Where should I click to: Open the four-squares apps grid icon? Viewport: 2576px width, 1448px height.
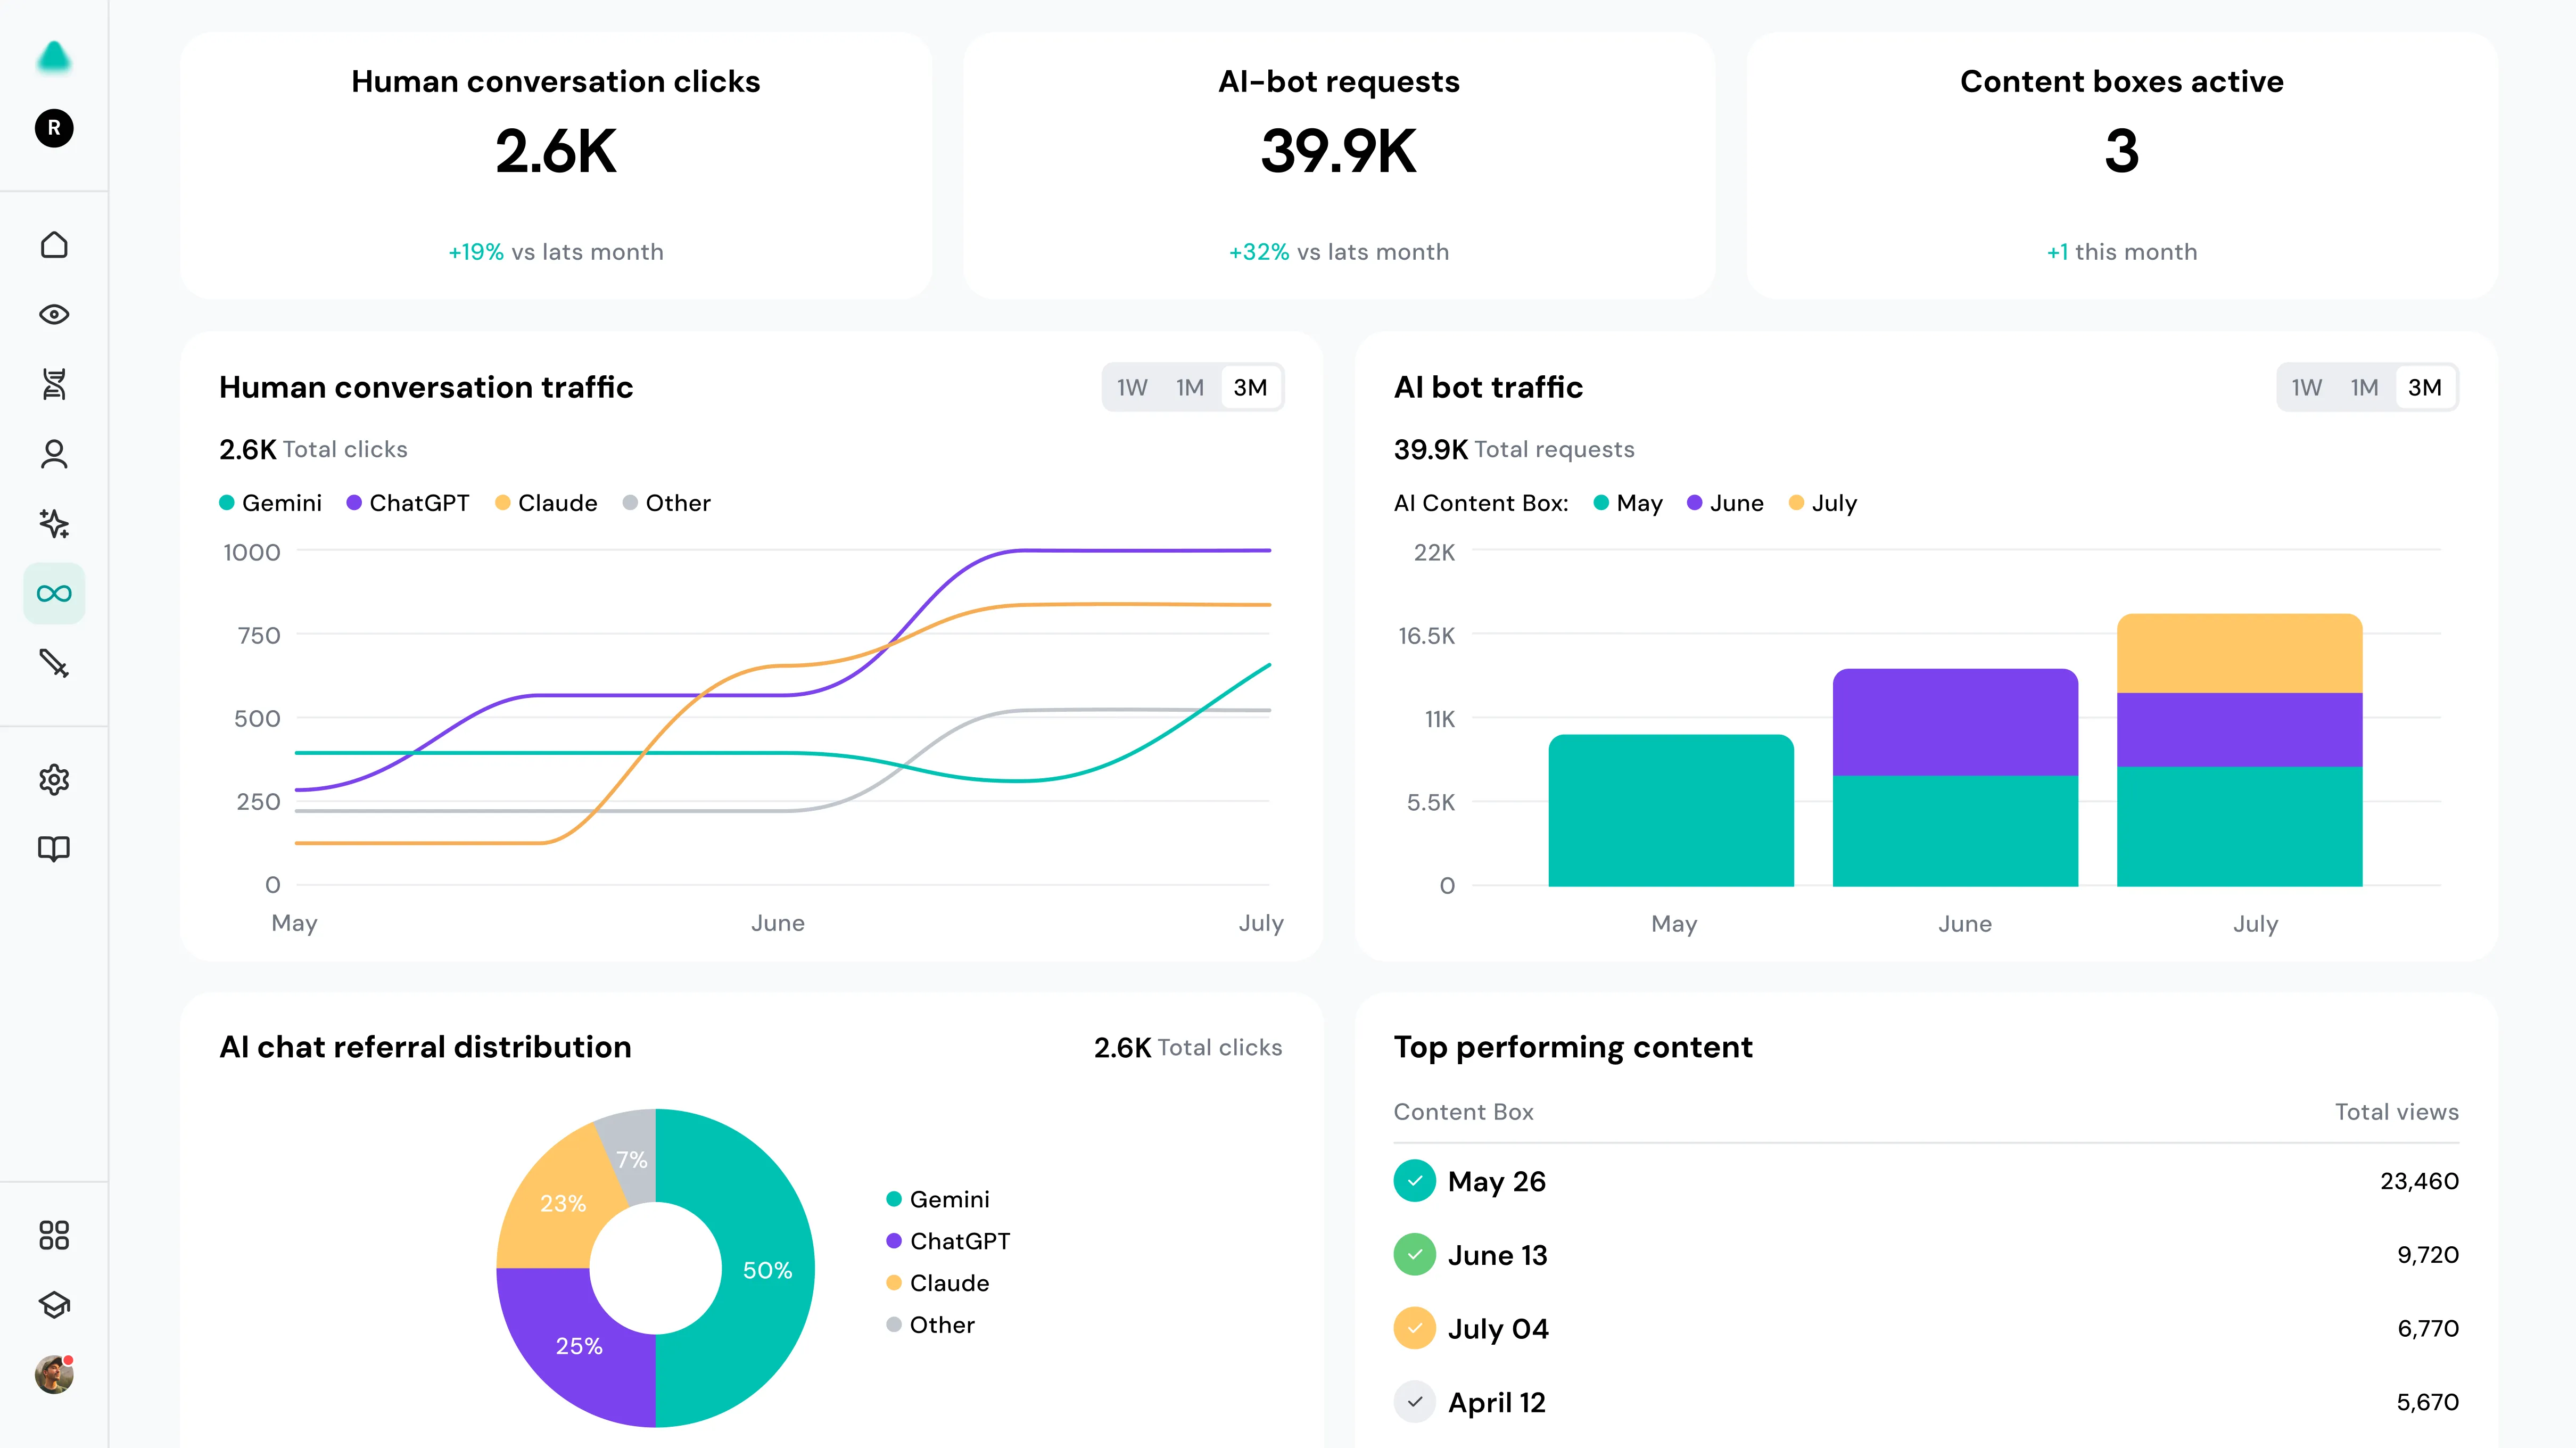(54, 1235)
